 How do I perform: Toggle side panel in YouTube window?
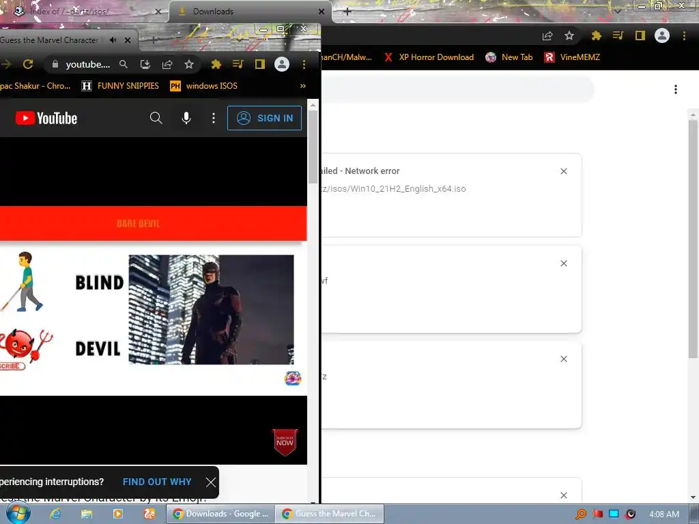260,64
